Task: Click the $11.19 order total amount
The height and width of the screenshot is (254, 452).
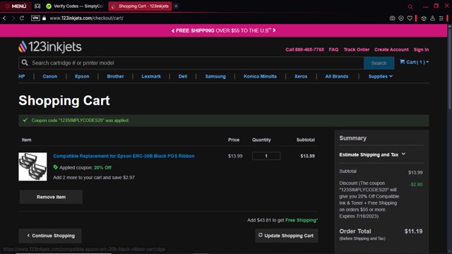Action: point(413,231)
